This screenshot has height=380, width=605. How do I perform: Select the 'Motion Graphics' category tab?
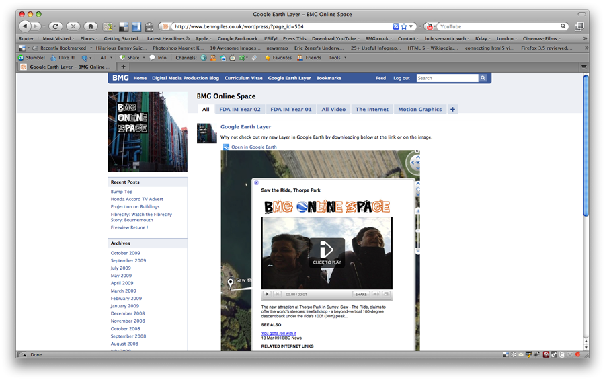point(419,109)
